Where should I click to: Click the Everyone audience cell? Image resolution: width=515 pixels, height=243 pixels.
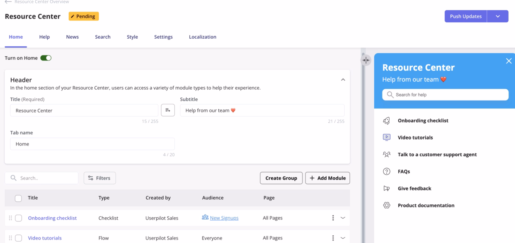[212, 238]
